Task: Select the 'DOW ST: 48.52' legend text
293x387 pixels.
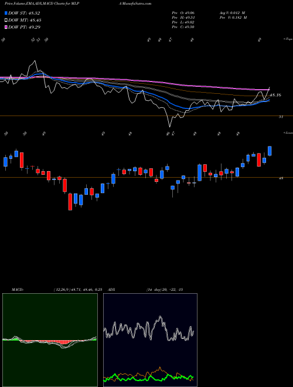Action: point(24,13)
